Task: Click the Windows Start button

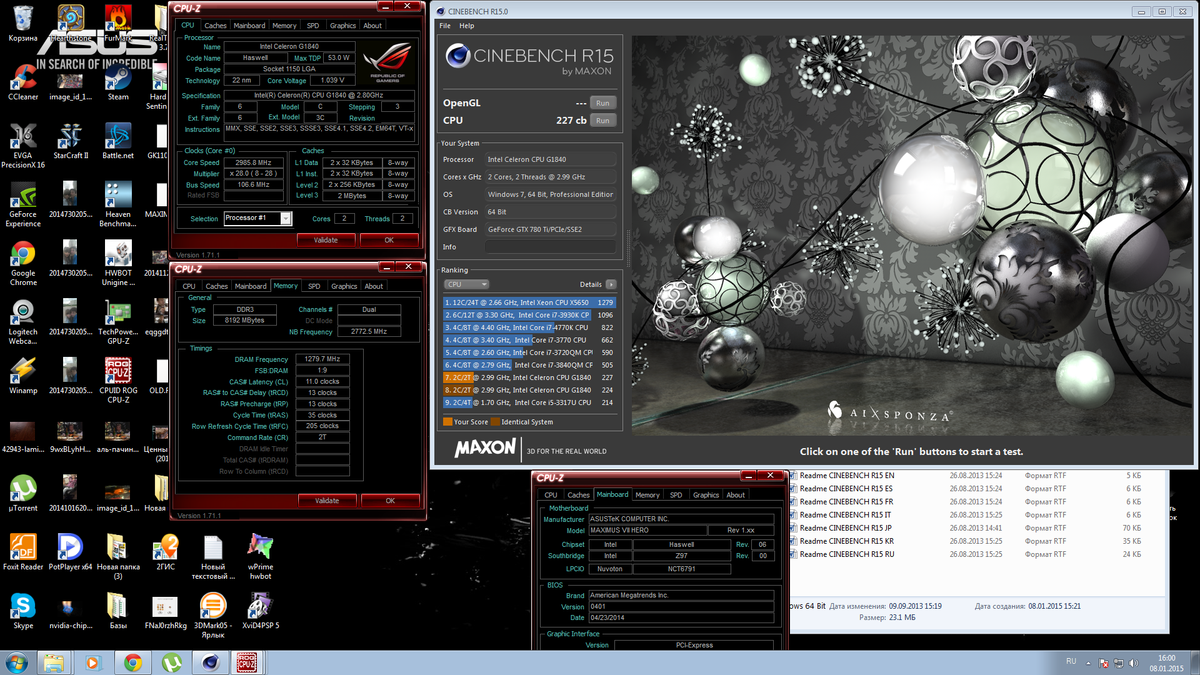Action: click(x=17, y=662)
